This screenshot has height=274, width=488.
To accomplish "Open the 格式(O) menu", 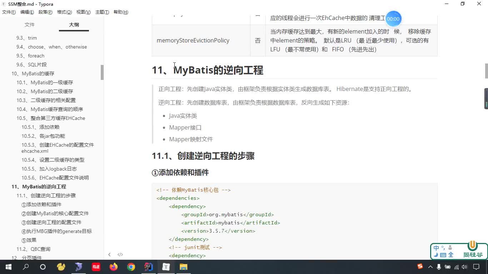I will (64, 12).
